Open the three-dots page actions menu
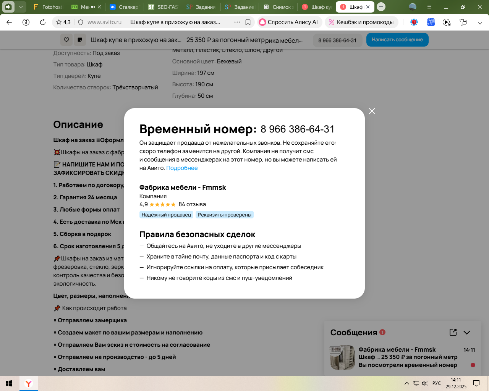Screen dimensions: 489x391 tap(237, 22)
